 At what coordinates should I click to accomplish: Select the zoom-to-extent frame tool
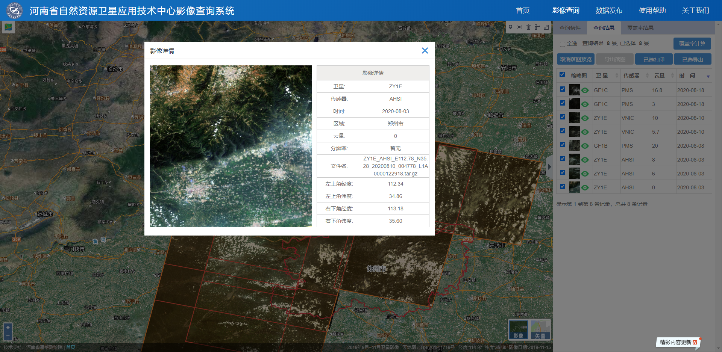(519, 27)
